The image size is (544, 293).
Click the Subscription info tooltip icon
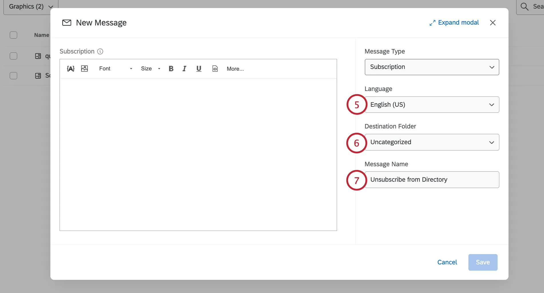coord(100,52)
